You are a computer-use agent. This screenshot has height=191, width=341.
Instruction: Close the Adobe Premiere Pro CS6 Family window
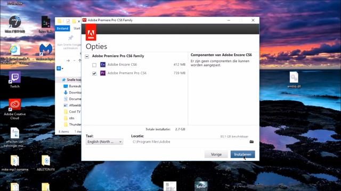pyautogui.click(x=253, y=20)
